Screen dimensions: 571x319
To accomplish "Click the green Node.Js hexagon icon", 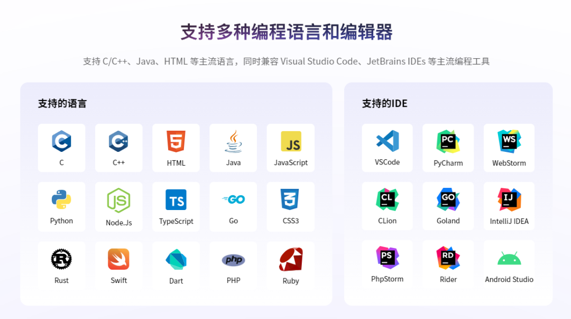I will (119, 200).
